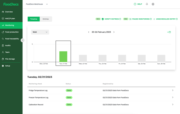Click the plus icon for Unscheduled Entry

click(154, 19)
